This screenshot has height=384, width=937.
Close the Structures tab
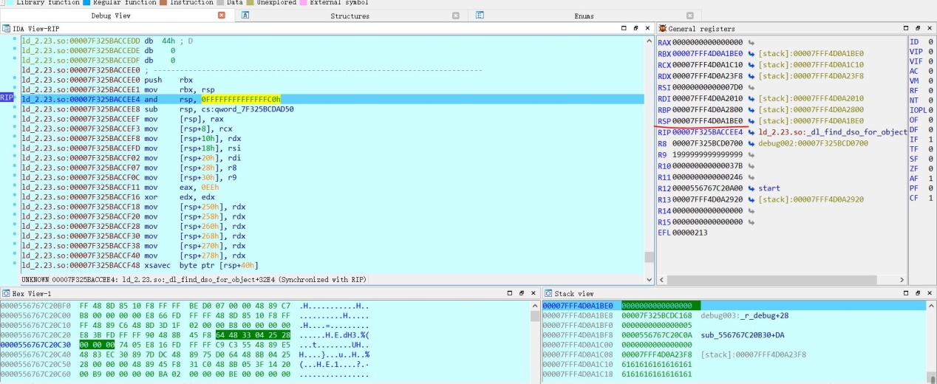[455, 16]
